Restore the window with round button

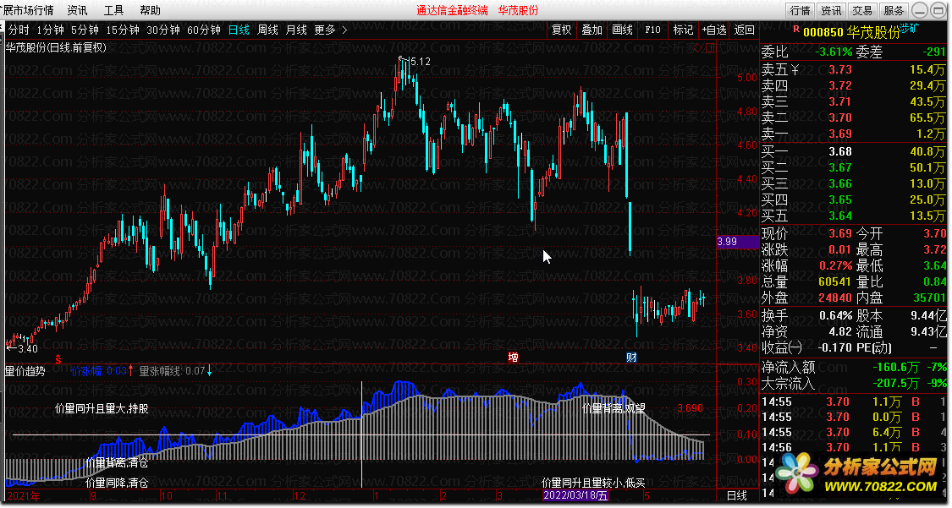pos(940,10)
